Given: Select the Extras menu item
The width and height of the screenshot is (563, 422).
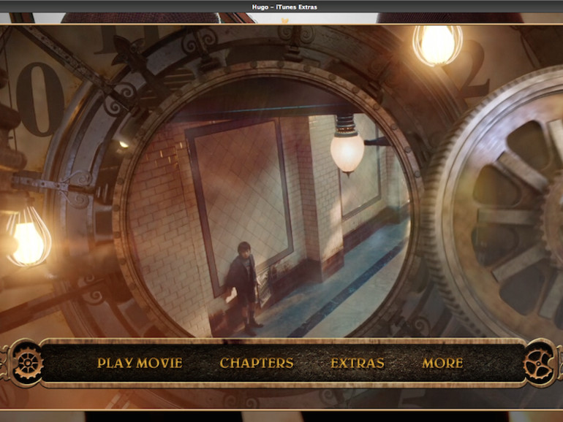Looking at the screenshot, I should pos(358,363).
